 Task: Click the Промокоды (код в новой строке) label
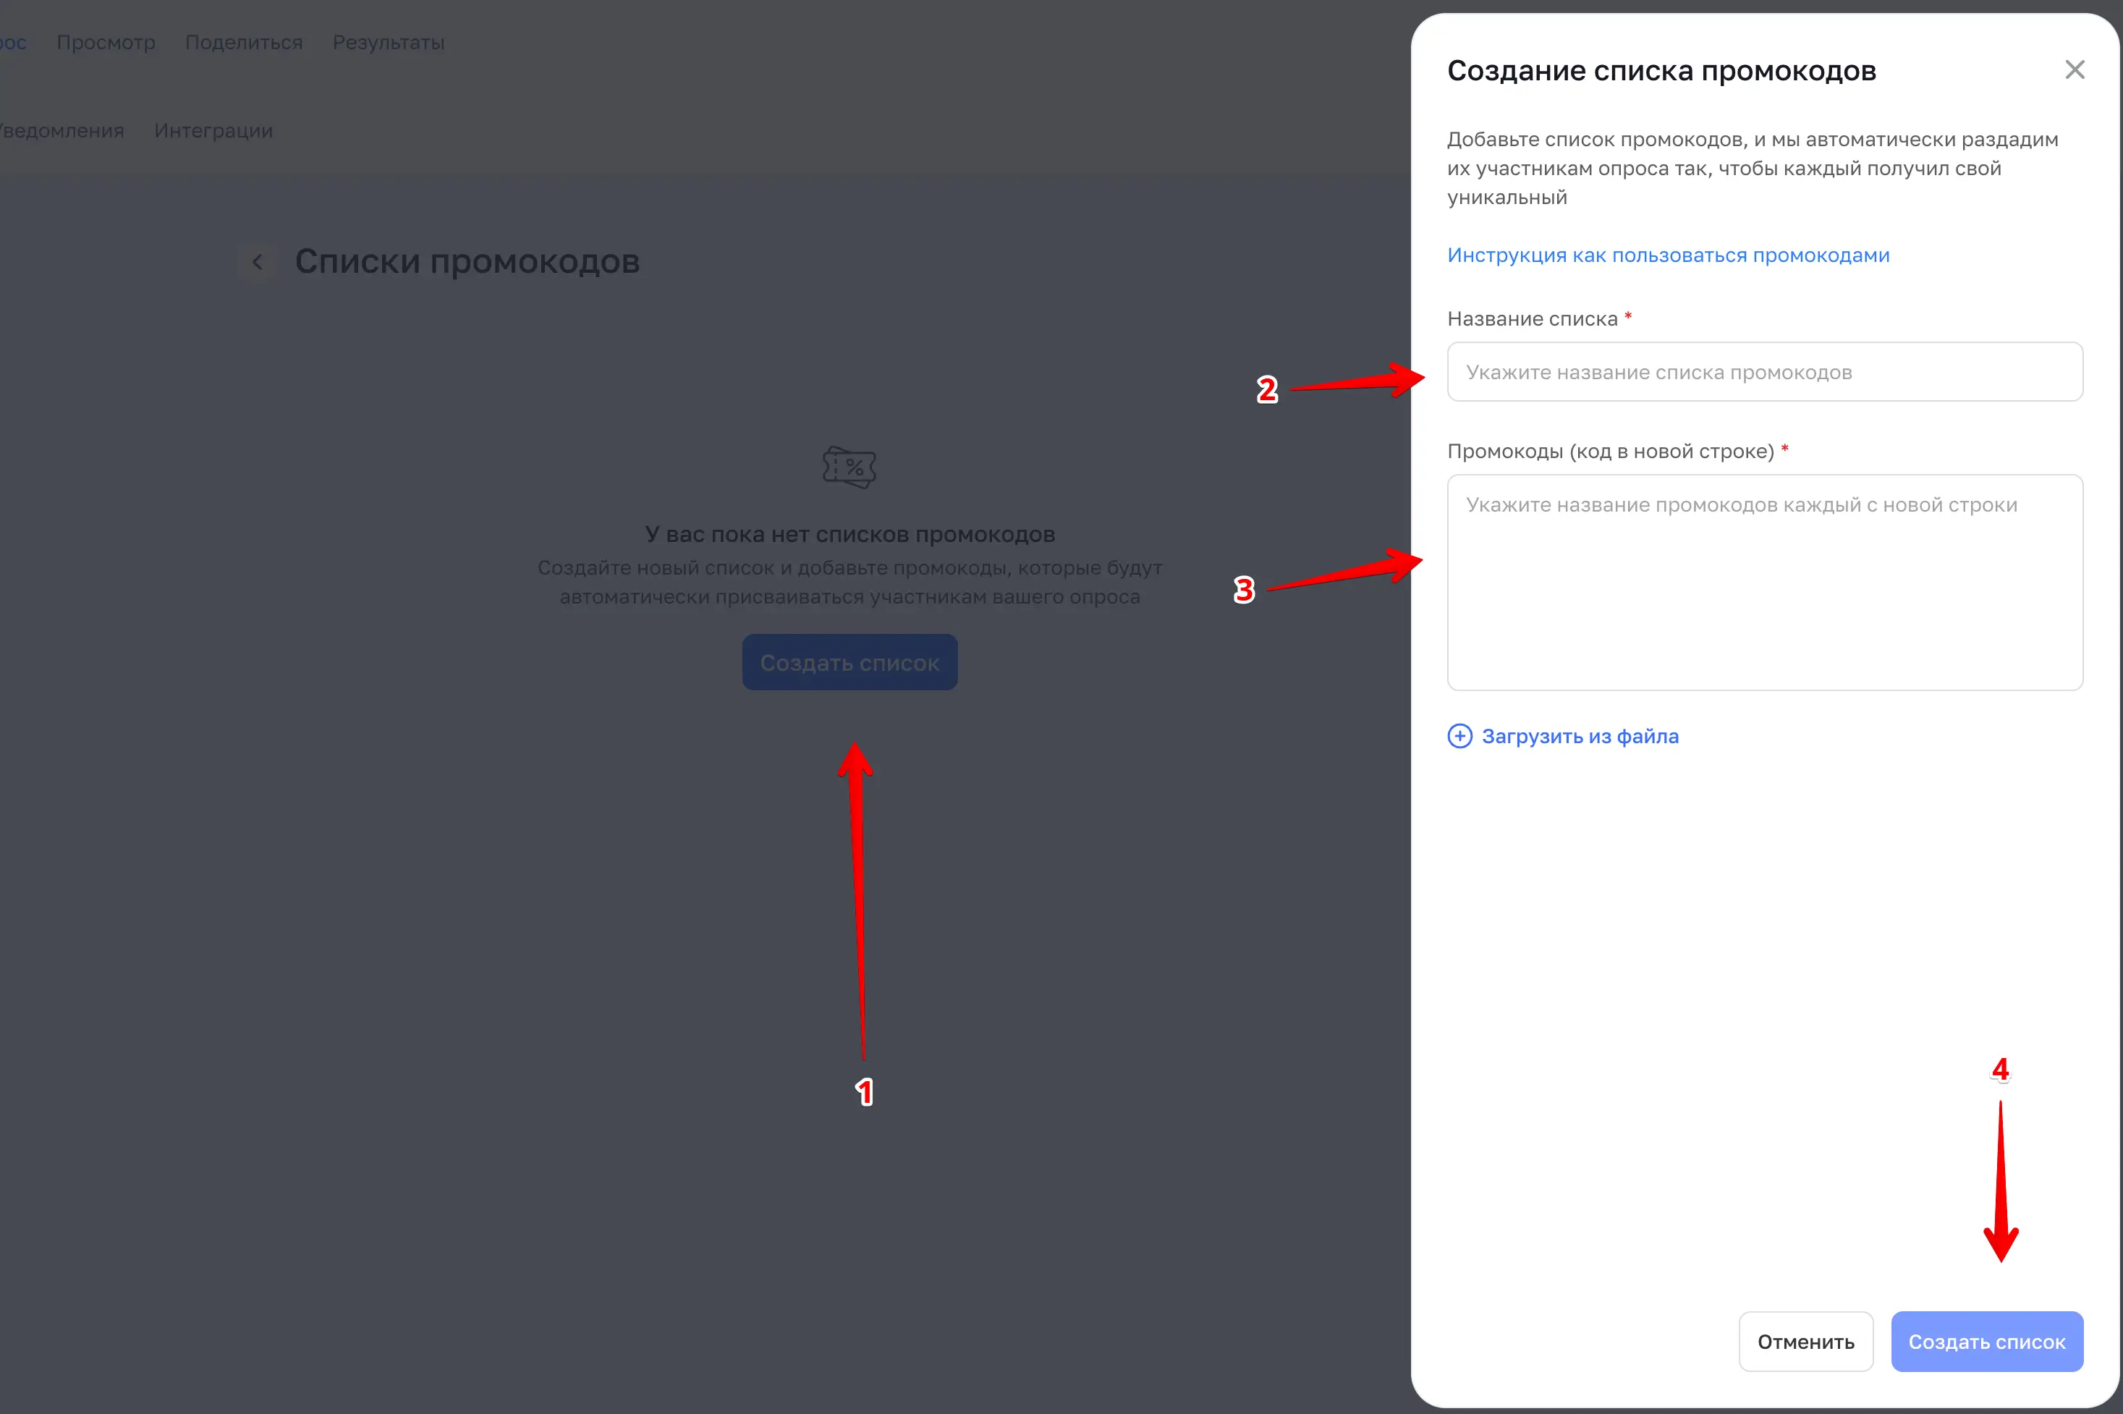1610,451
